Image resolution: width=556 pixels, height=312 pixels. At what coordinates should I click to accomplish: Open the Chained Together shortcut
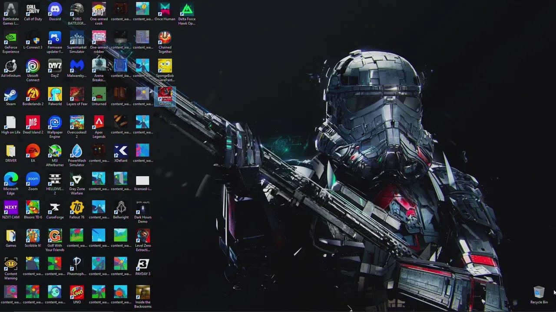[165, 42]
